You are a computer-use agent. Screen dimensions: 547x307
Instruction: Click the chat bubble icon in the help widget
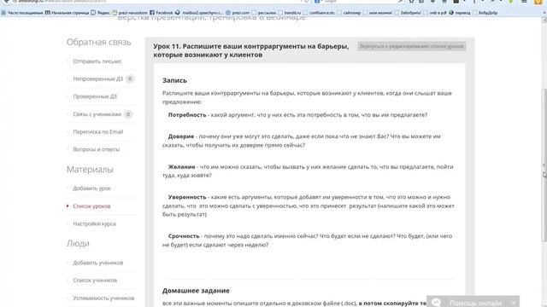click(436, 303)
